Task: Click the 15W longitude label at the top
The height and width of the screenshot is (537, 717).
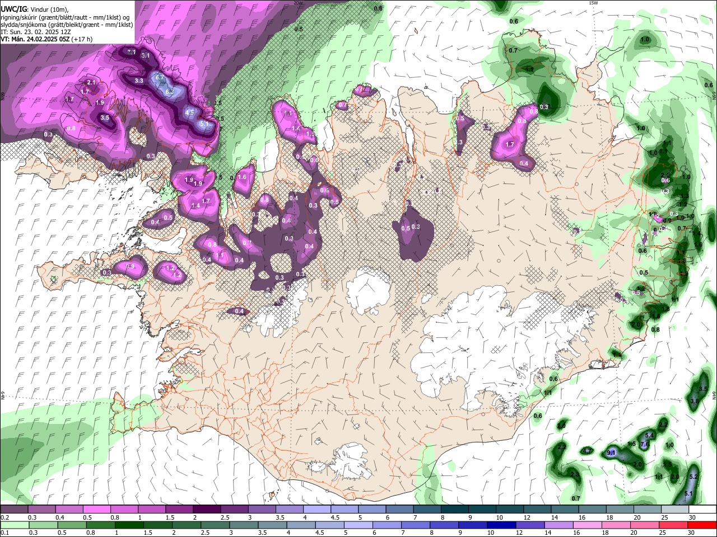Action: (x=593, y=3)
